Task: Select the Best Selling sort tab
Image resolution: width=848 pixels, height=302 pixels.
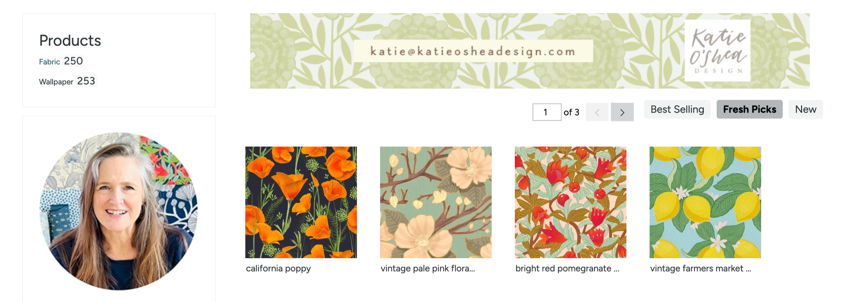Action: [x=677, y=109]
